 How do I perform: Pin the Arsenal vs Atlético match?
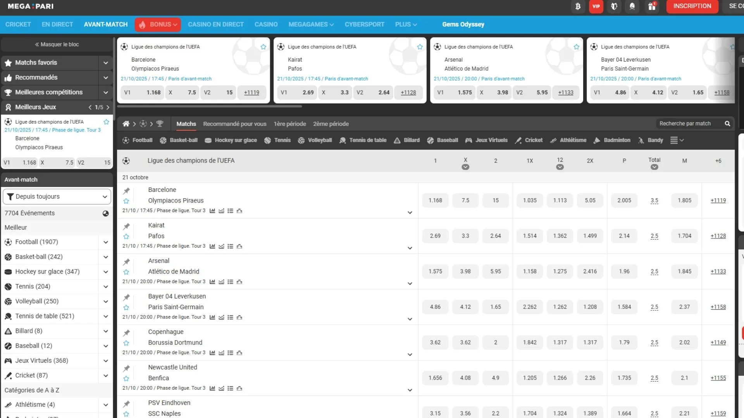pyautogui.click(x=126, y=262)
